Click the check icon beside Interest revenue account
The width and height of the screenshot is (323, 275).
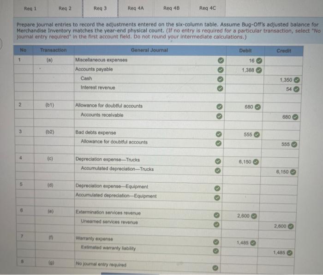(x=220, y=89)
